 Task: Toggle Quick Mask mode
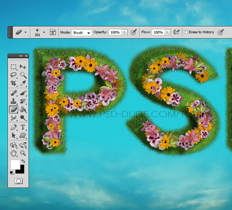point(18,181)
